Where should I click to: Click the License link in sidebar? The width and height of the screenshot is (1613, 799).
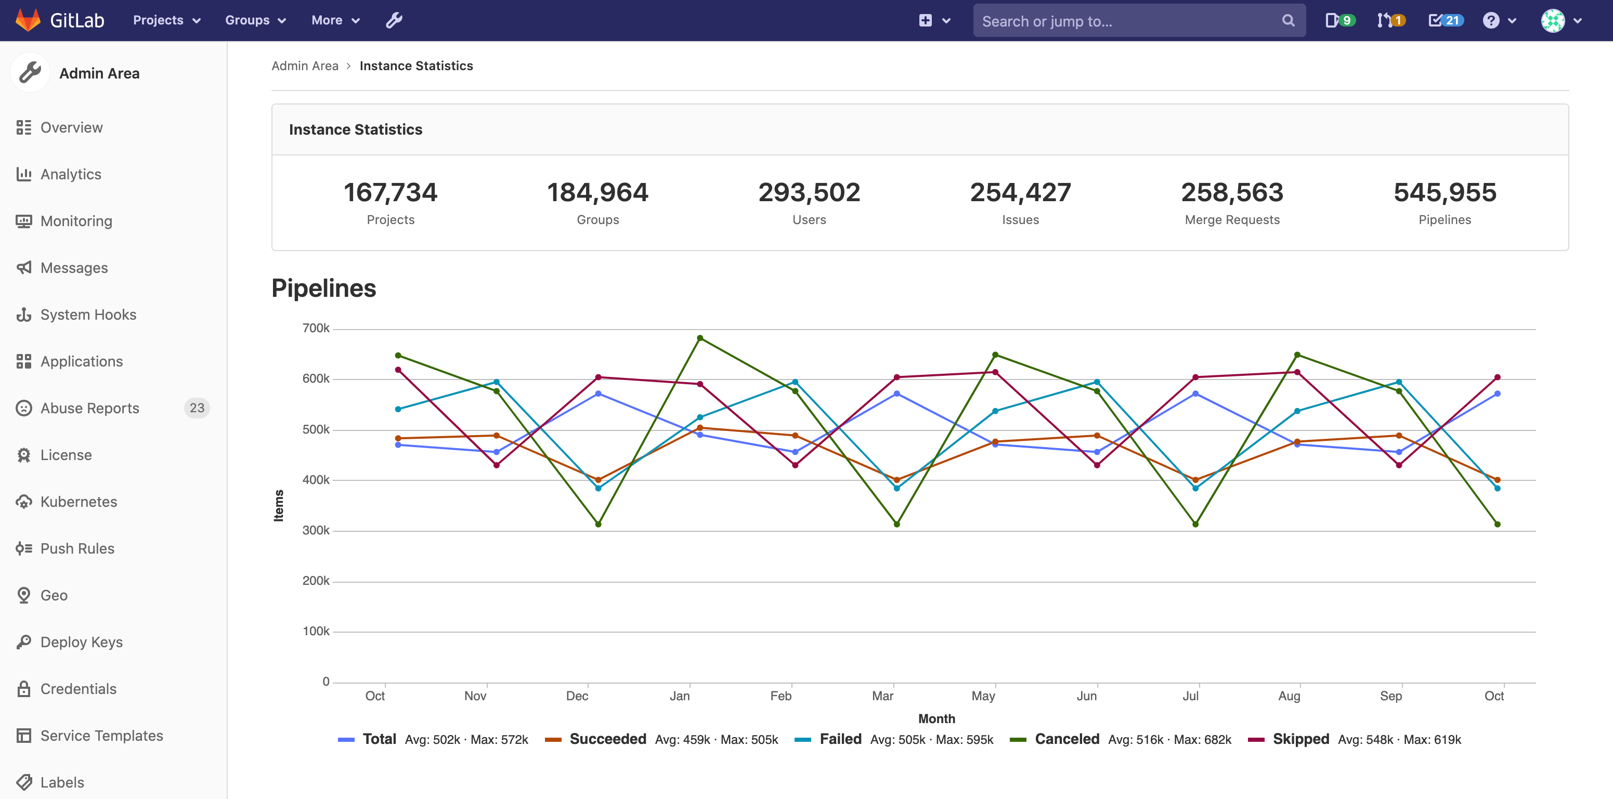point(66,454)
